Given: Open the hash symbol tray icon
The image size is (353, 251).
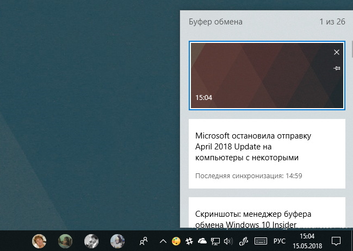Looking at the screenshot, I should [189, 241].
